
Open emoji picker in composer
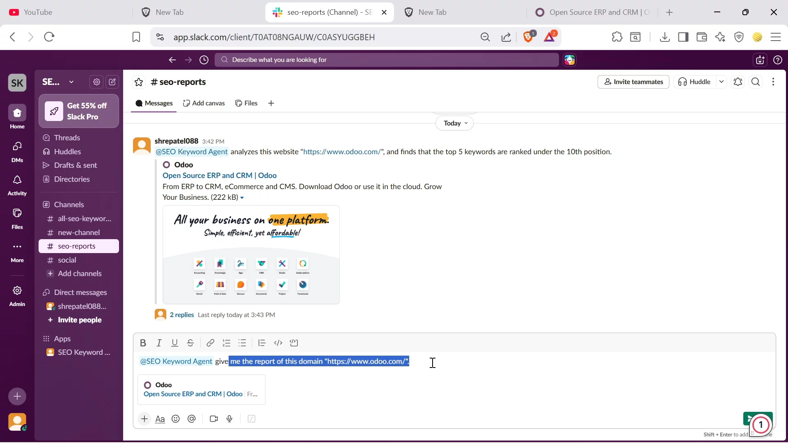coord(176,419)
